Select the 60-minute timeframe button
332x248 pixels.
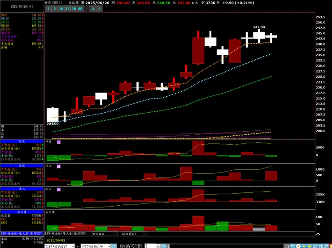80,9
